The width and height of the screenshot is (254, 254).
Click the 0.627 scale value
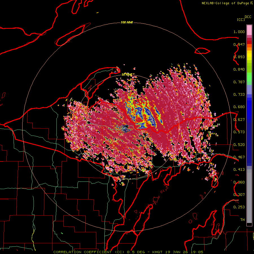[x=239, y=120]
